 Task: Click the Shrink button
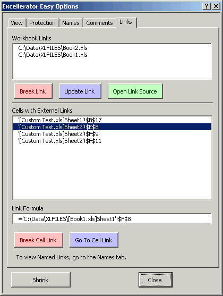[41, 280]
